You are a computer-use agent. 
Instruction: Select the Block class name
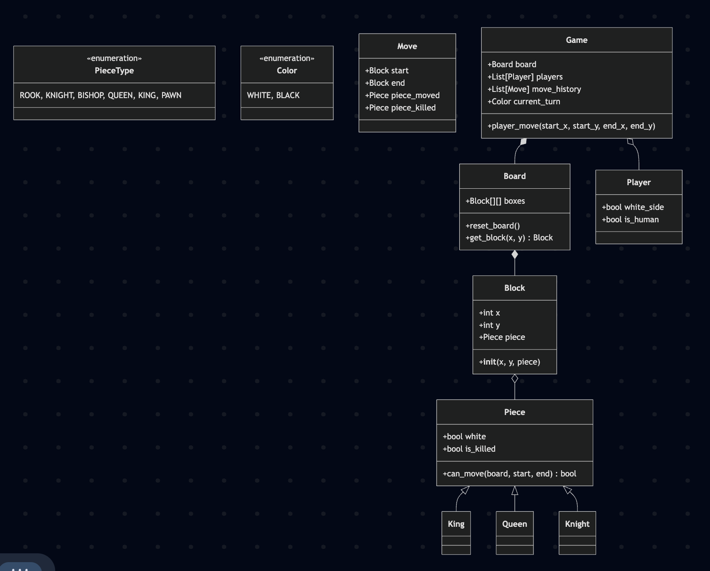514,288
